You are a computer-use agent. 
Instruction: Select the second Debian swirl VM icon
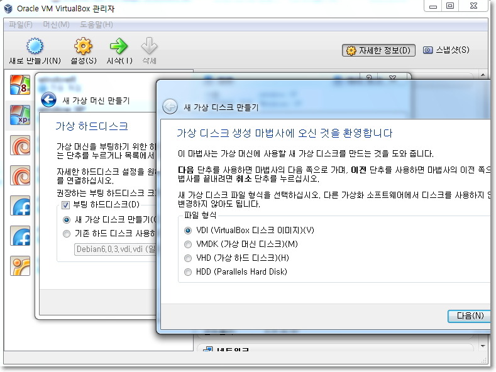click(x=20, y=175)
